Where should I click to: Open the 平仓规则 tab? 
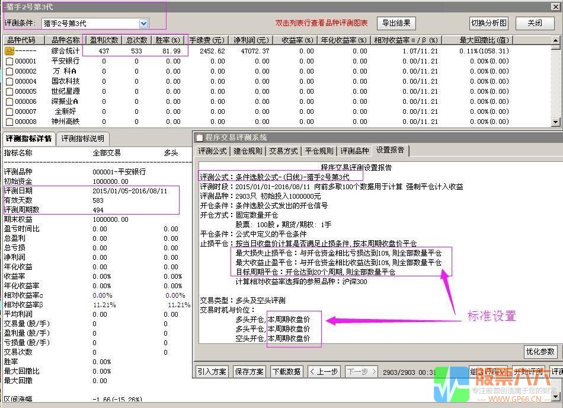tap(319, 151)
